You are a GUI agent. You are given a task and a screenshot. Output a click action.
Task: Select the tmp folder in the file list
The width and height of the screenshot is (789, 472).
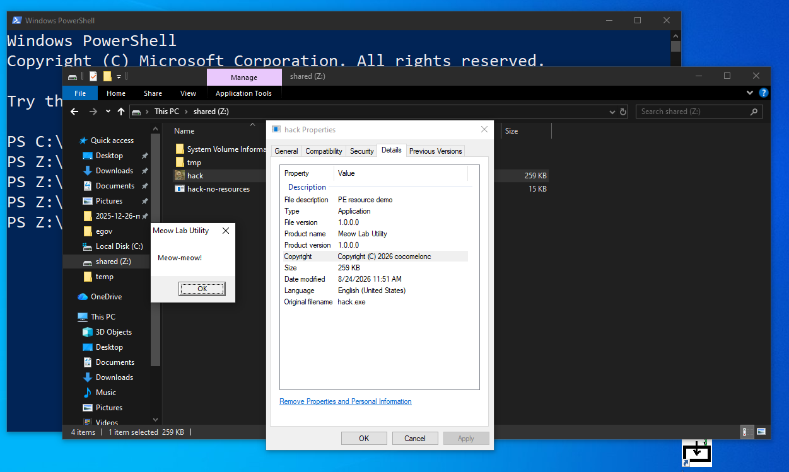pos(194,163)
